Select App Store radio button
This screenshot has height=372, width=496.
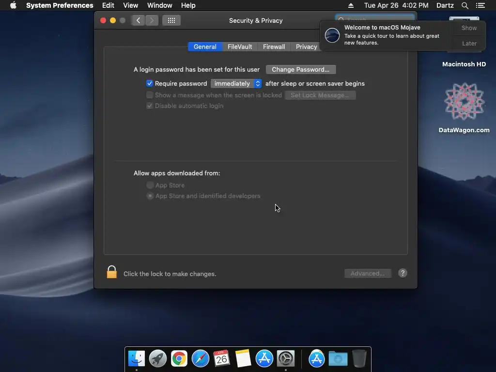point(150,185)
